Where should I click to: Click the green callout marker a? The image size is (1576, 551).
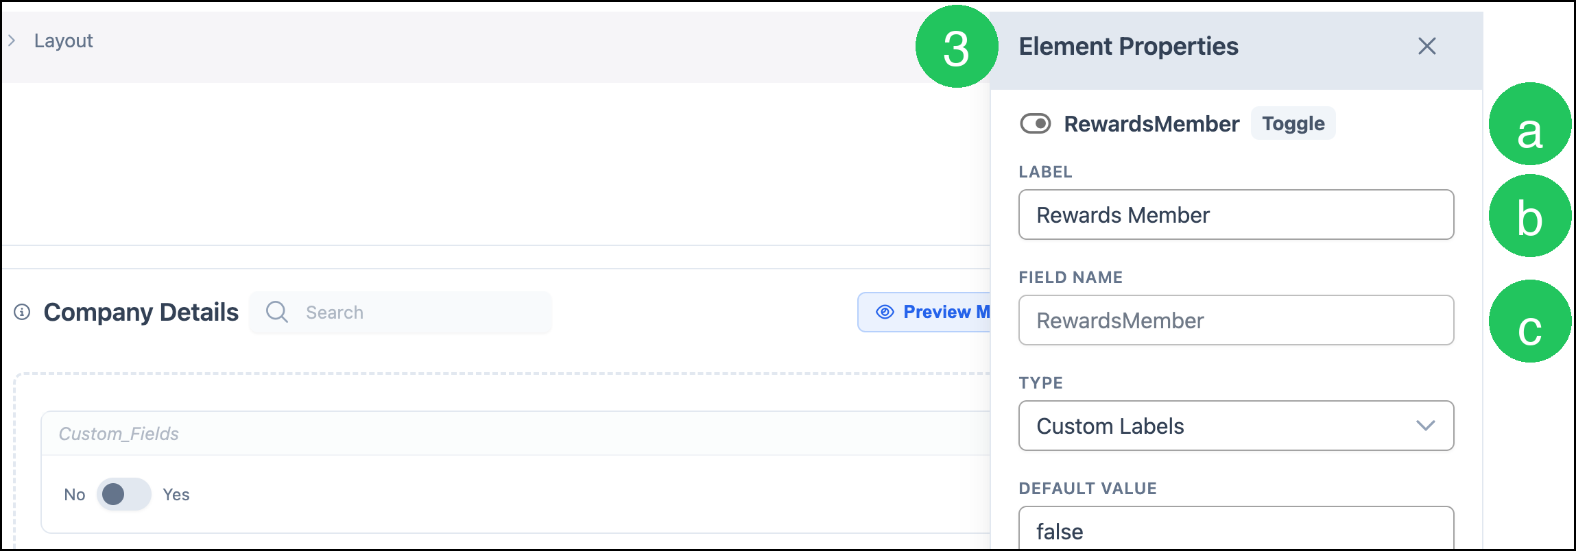[1530, 124]
